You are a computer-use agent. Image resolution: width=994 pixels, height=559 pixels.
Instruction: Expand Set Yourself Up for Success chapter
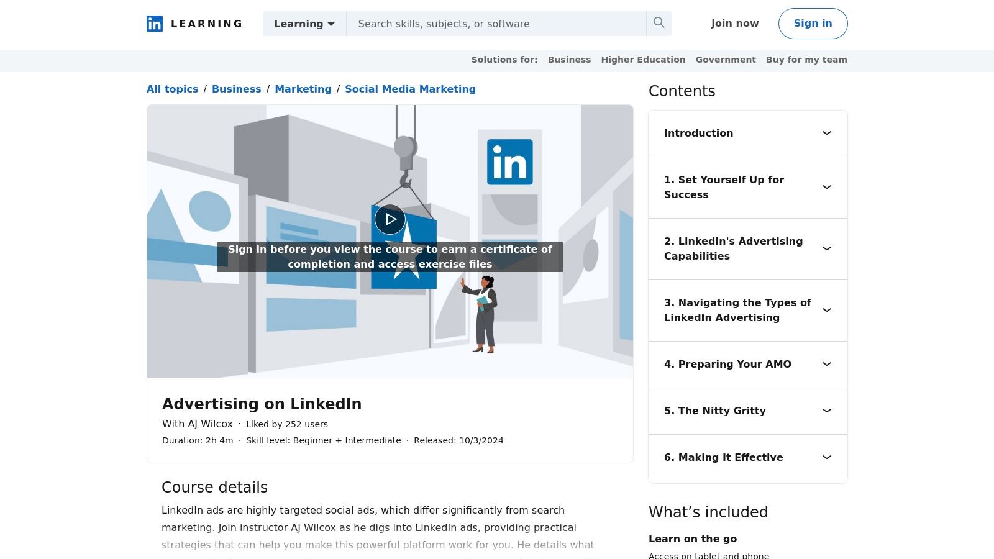747,187
